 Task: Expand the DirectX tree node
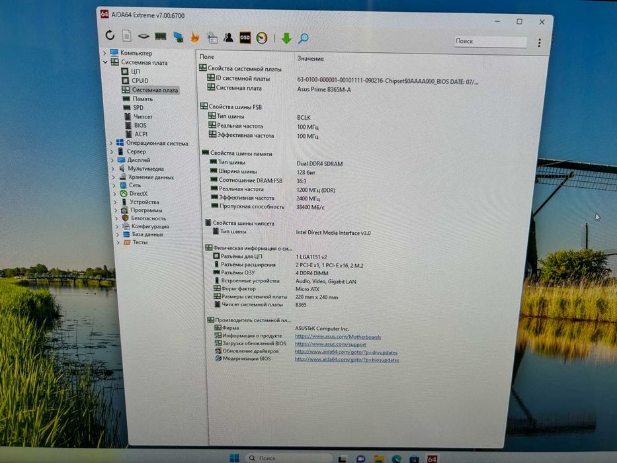(x=115, y=194)
